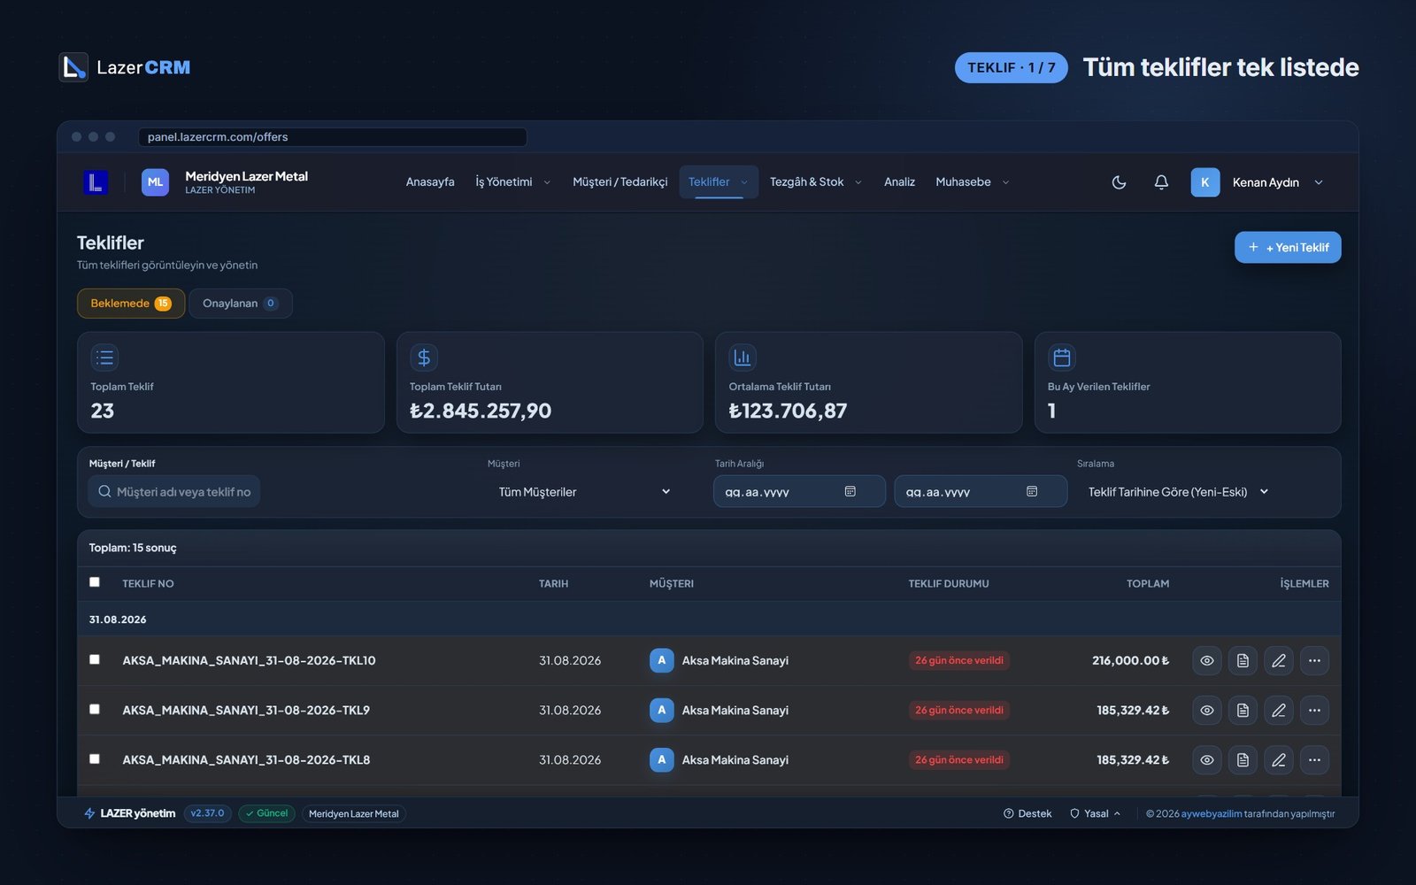Viewport: 1416px width, 885px height.
Task: Open document icon for offer TKL9
Action: 1243,710
